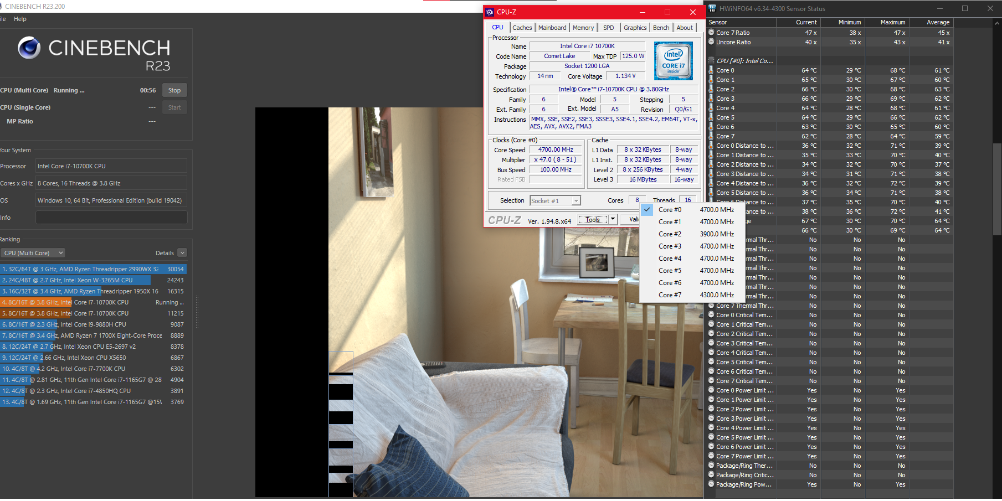
Task: Select Core #7 at 4300.0 MHz in core menu
Action: pos(692,295)
